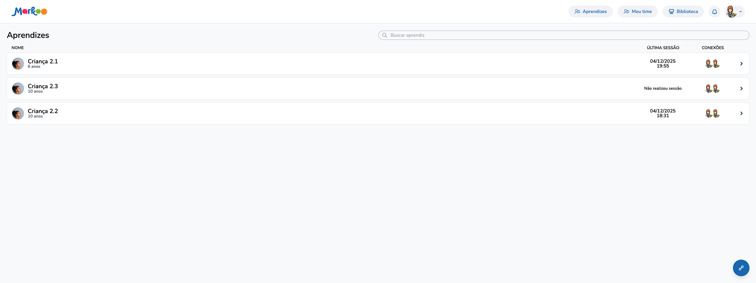This screenshot has width=756, height=283.
Task: Click Criança 2.3 profile avatar
Action: tap(18, 89)
